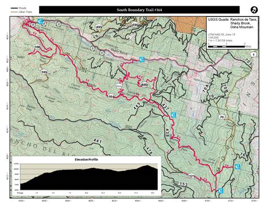Click the trailhead icon on the highway above trail 660
Image resolution: width=267 pixels, height=207 pixels.
point(143,59)
